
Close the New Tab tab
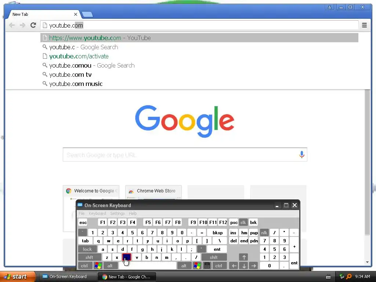(76, 14)
